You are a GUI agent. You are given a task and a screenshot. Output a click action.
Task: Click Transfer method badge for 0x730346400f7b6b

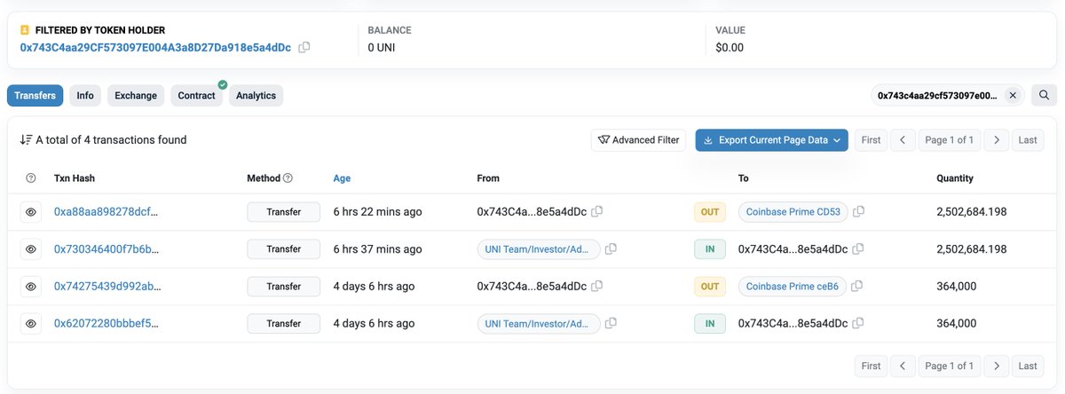coord(283,249)
